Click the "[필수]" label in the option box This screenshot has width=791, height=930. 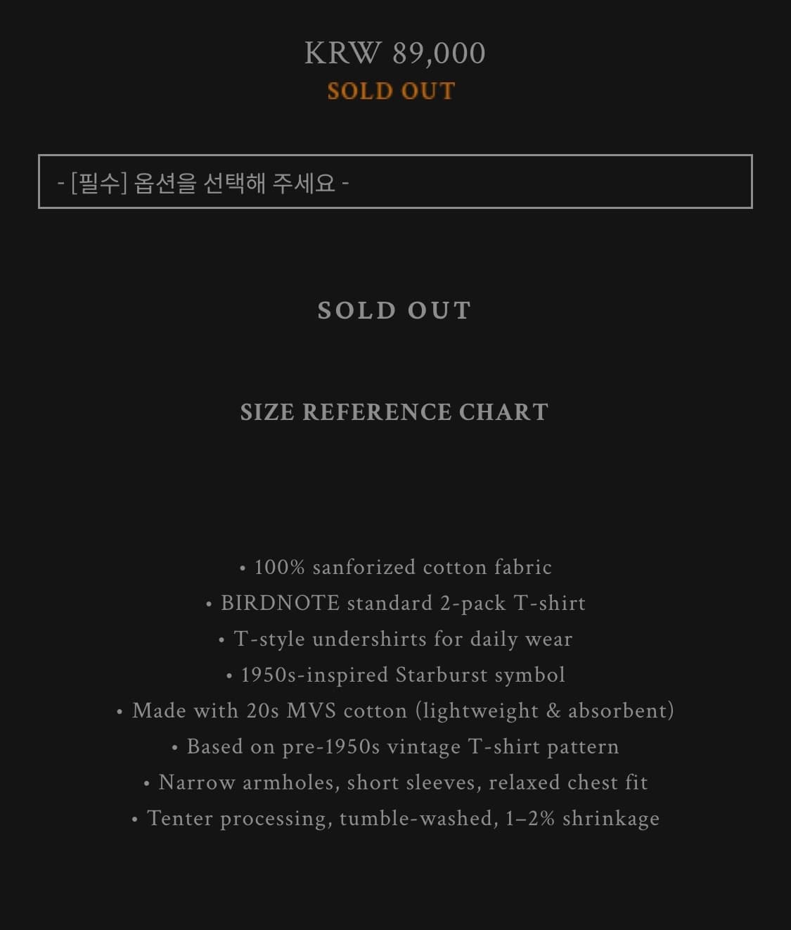coord(98,183)
